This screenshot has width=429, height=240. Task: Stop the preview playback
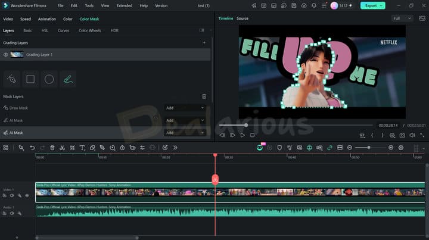pyautogui.click(x=252, y=135)
